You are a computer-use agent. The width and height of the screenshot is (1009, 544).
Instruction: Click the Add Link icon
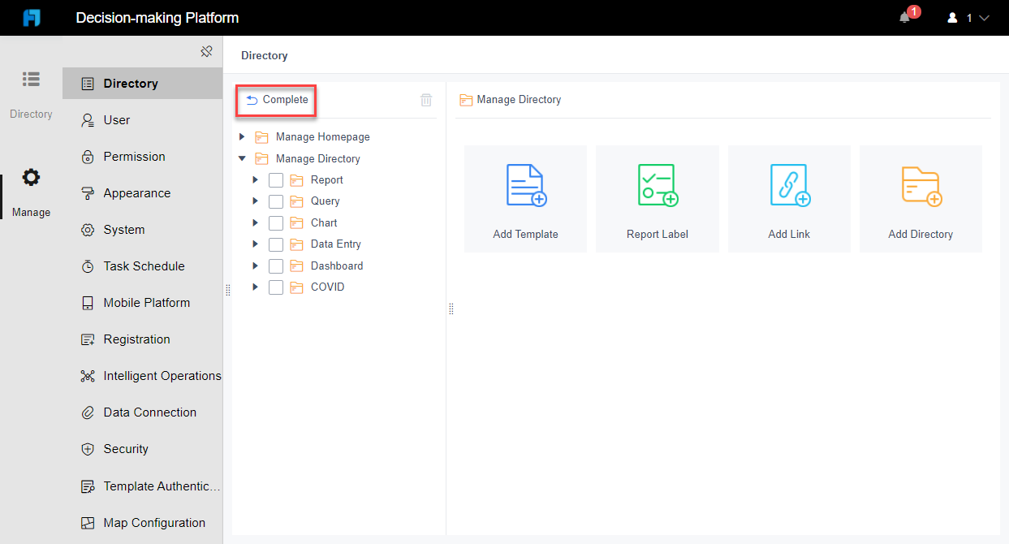click(789, 185)
